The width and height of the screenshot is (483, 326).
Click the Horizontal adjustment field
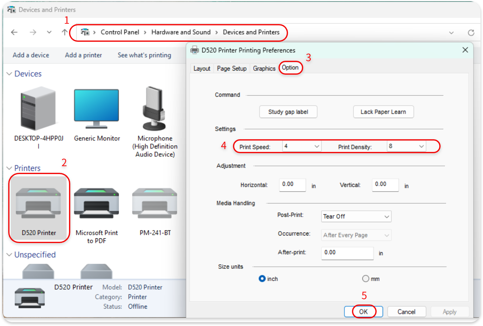292,185
